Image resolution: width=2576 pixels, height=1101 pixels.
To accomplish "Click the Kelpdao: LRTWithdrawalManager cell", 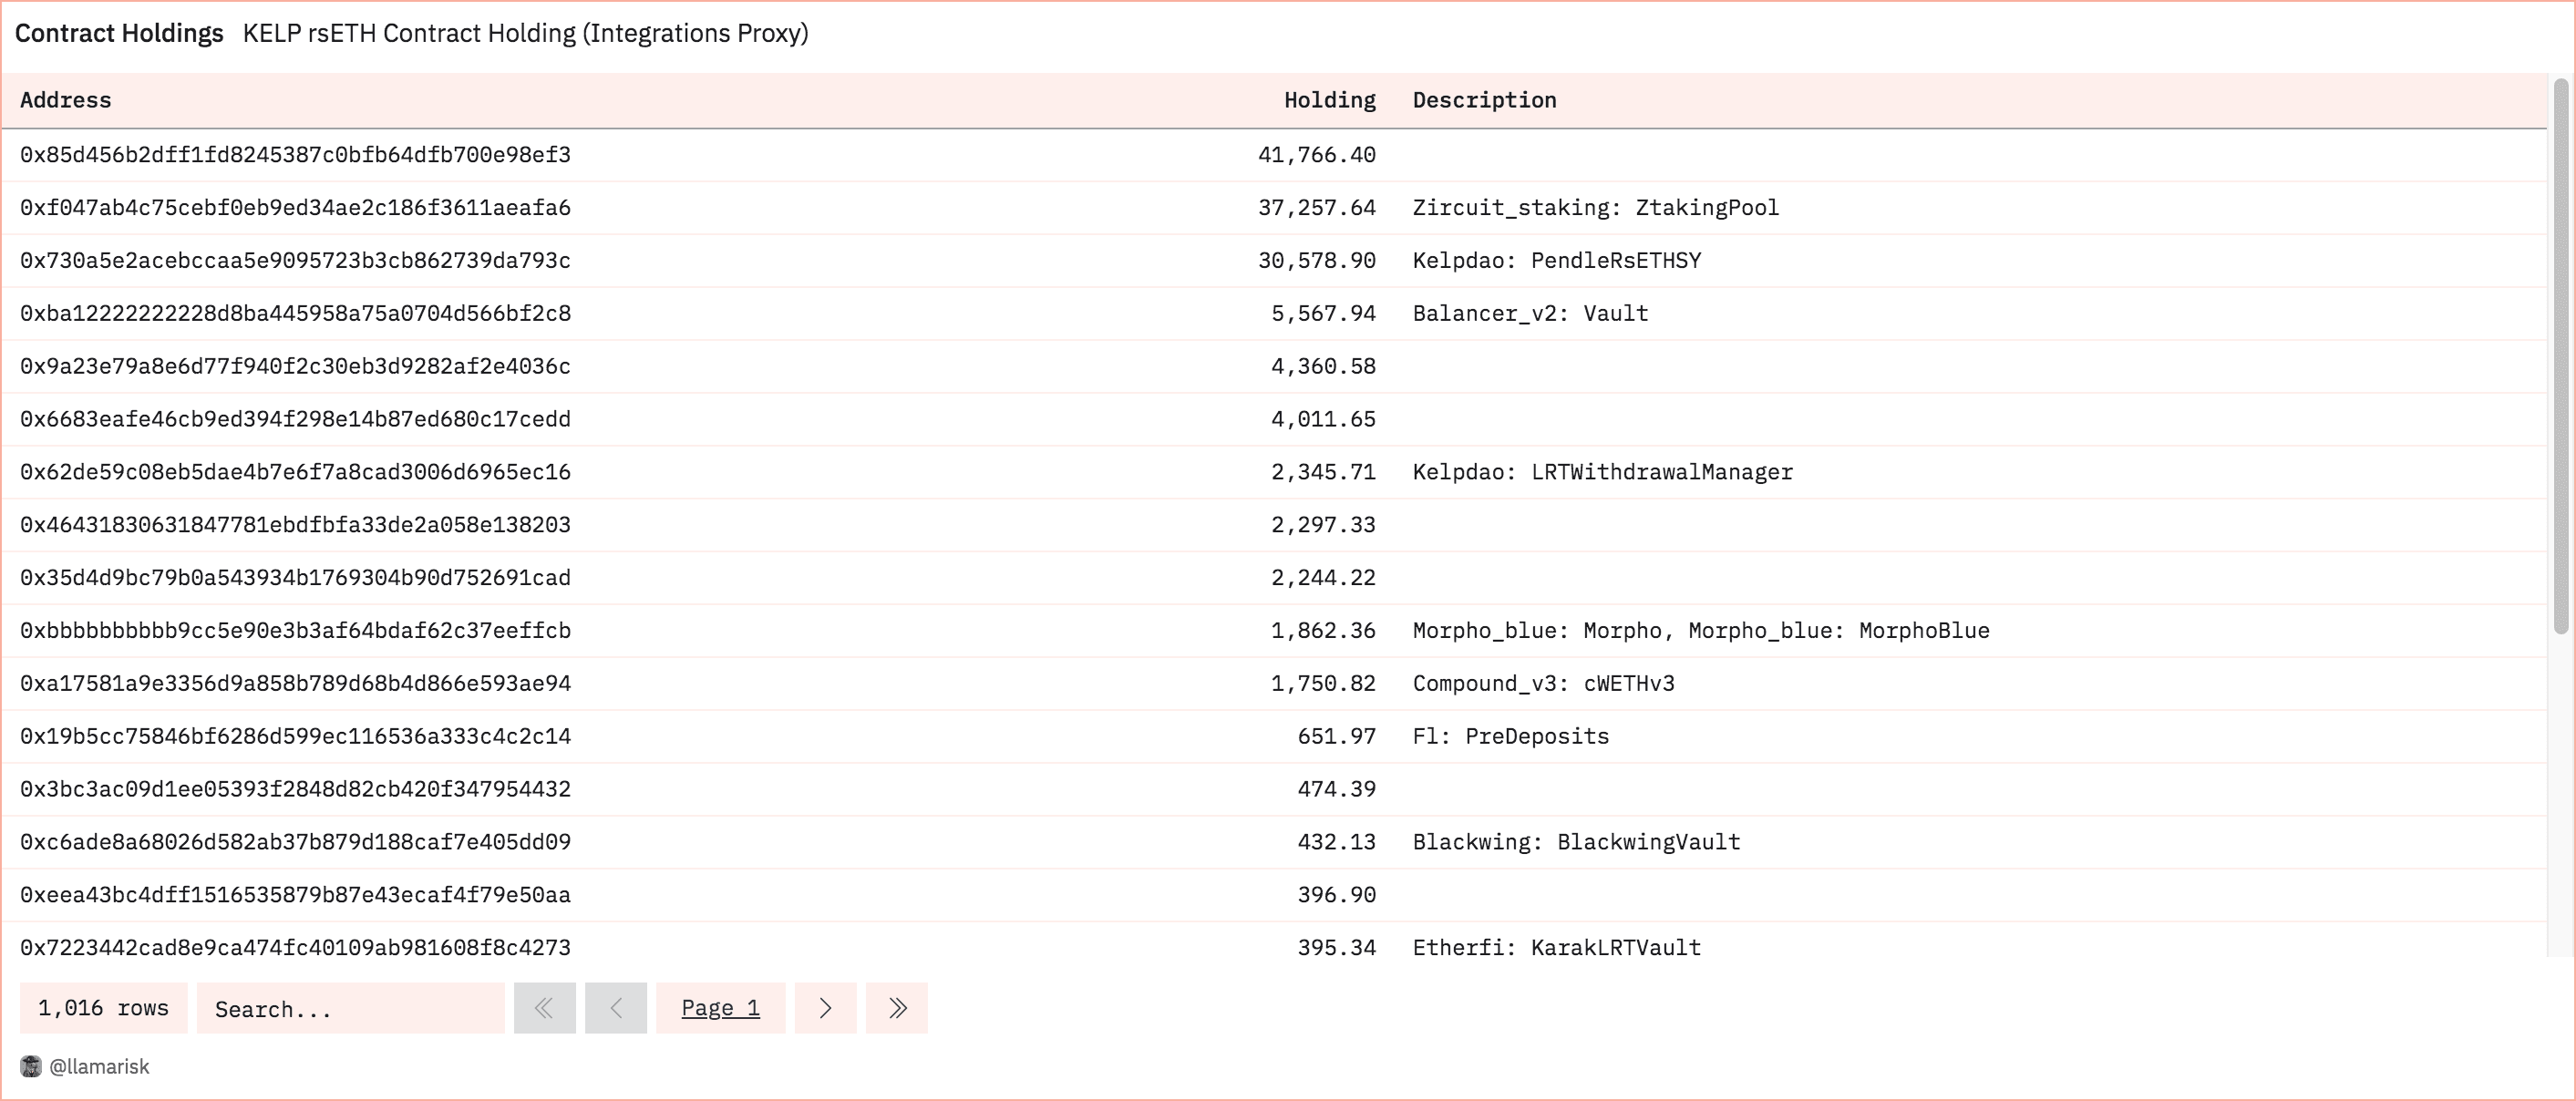I will click(1602, 472).
